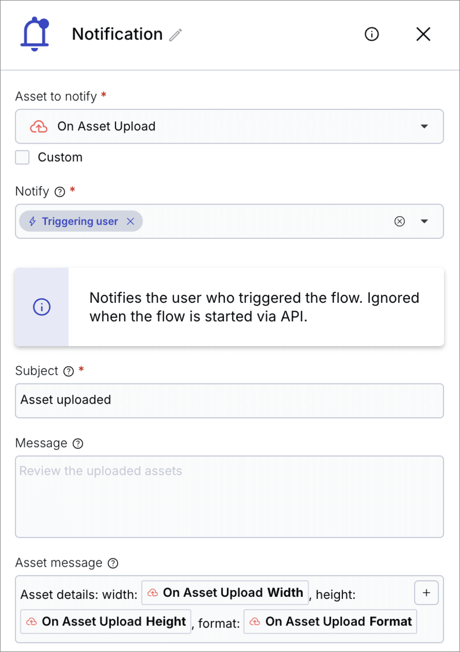Clear all Notify selections
This screenshot has height=652, width=460.
[400, 221]
